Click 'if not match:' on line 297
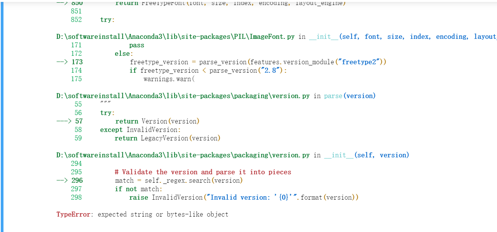Viewport: 497px width, 232px height. (139, 189)
